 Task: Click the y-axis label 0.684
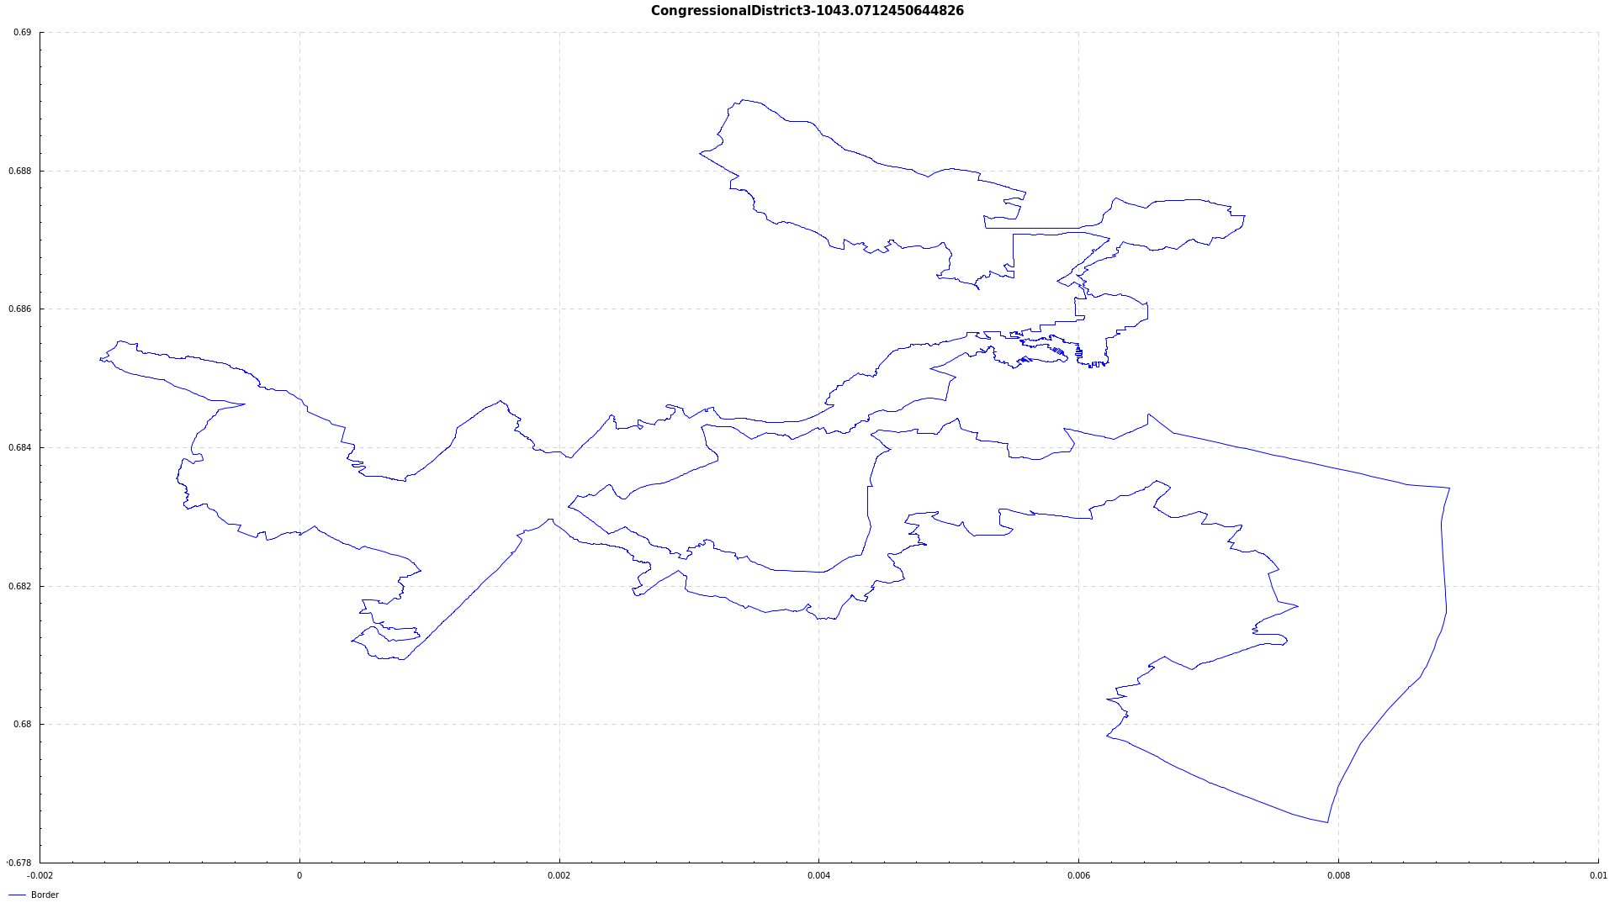coord(20,448)
